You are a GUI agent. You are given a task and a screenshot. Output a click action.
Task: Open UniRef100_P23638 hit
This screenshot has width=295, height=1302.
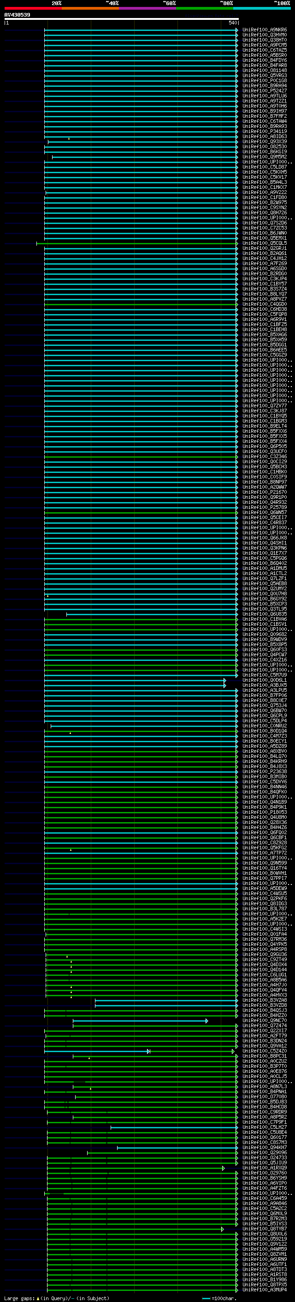click(x=265, y=771)
